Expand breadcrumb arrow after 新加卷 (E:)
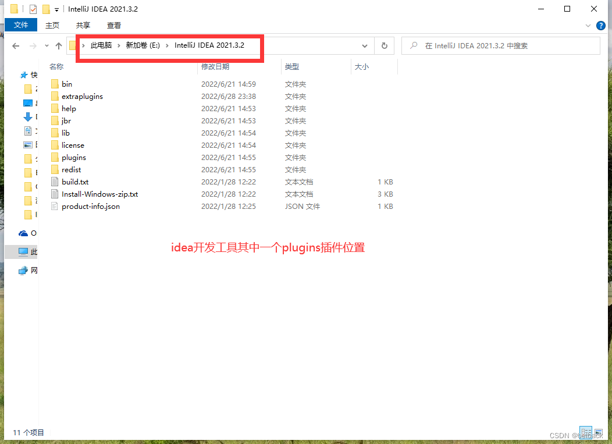This screenshot has width=612, height=444. click(167, 46)
